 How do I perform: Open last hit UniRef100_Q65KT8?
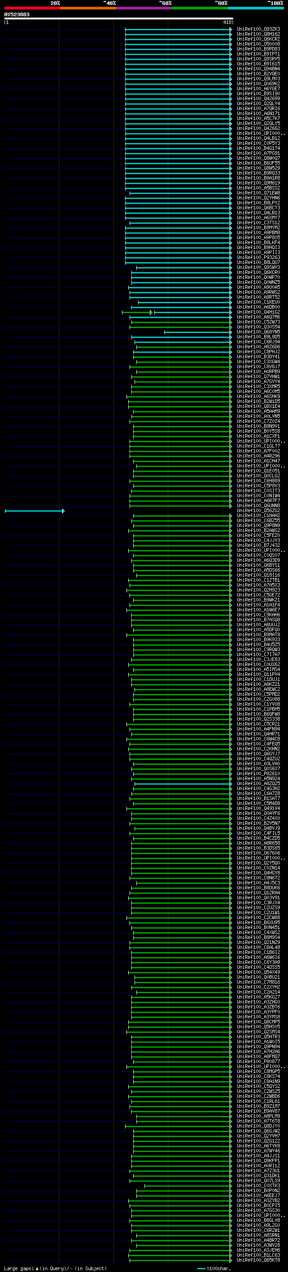[x=258, y=1260]
